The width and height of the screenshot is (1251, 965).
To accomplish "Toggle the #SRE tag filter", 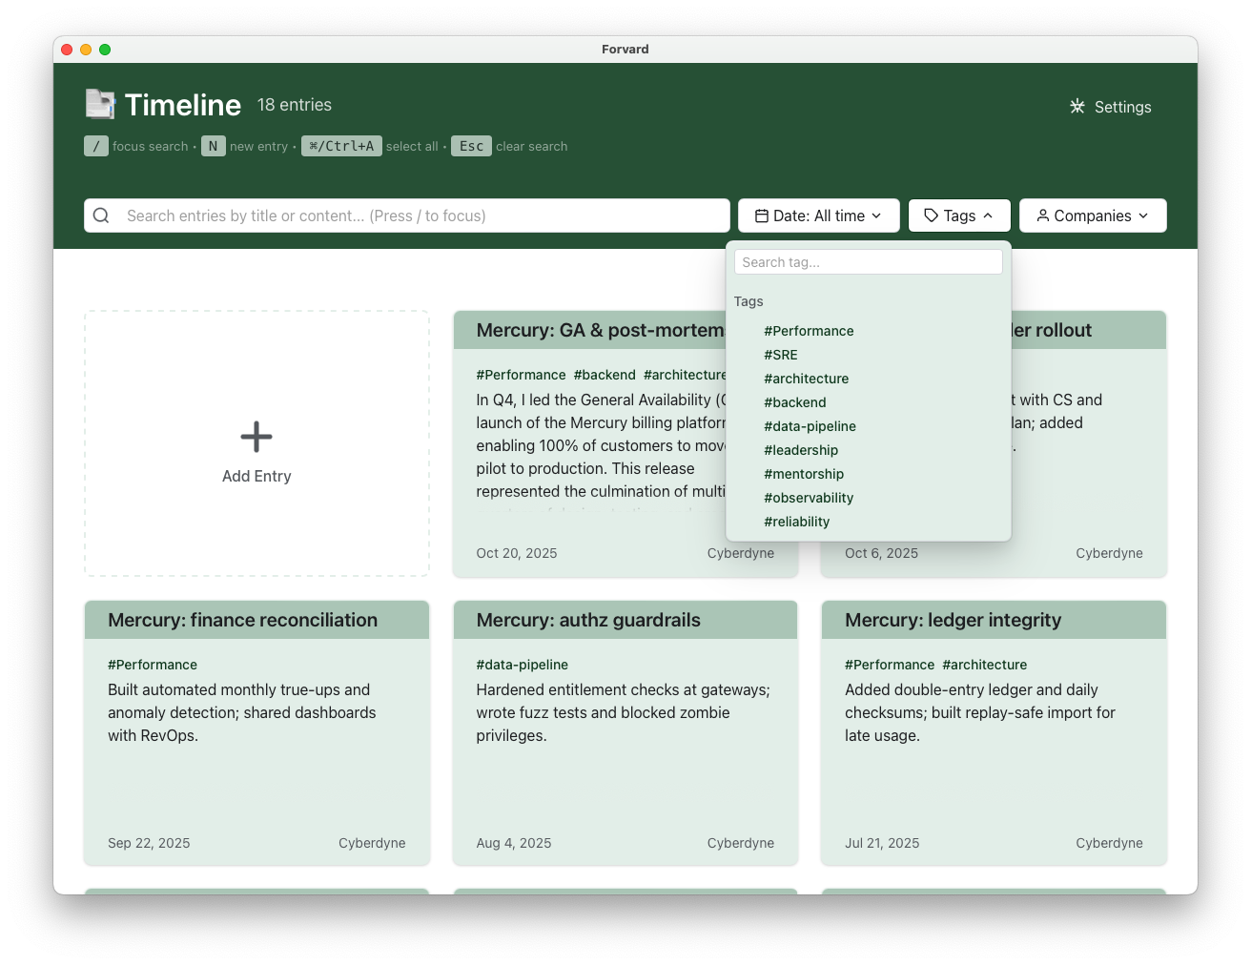I will point(781,355).
